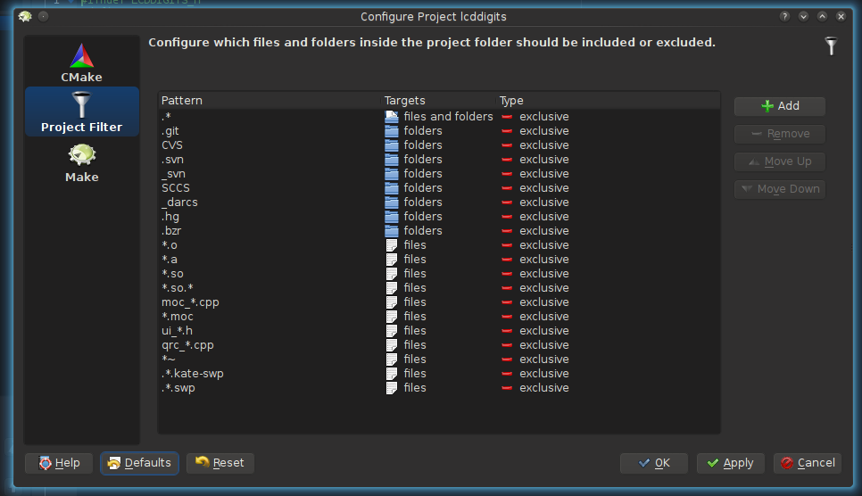The height and width of the screenshot is (496, 862).
Task: Sort the list by Pattern column header
Action: pos(268,101)
